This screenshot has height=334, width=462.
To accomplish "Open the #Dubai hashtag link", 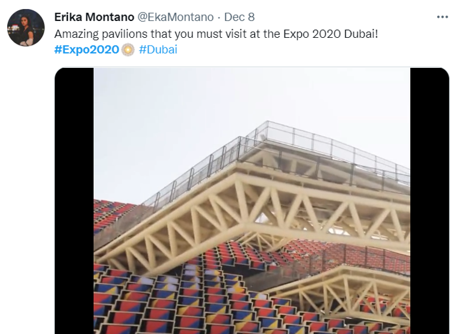I will [x=158, y=49].
